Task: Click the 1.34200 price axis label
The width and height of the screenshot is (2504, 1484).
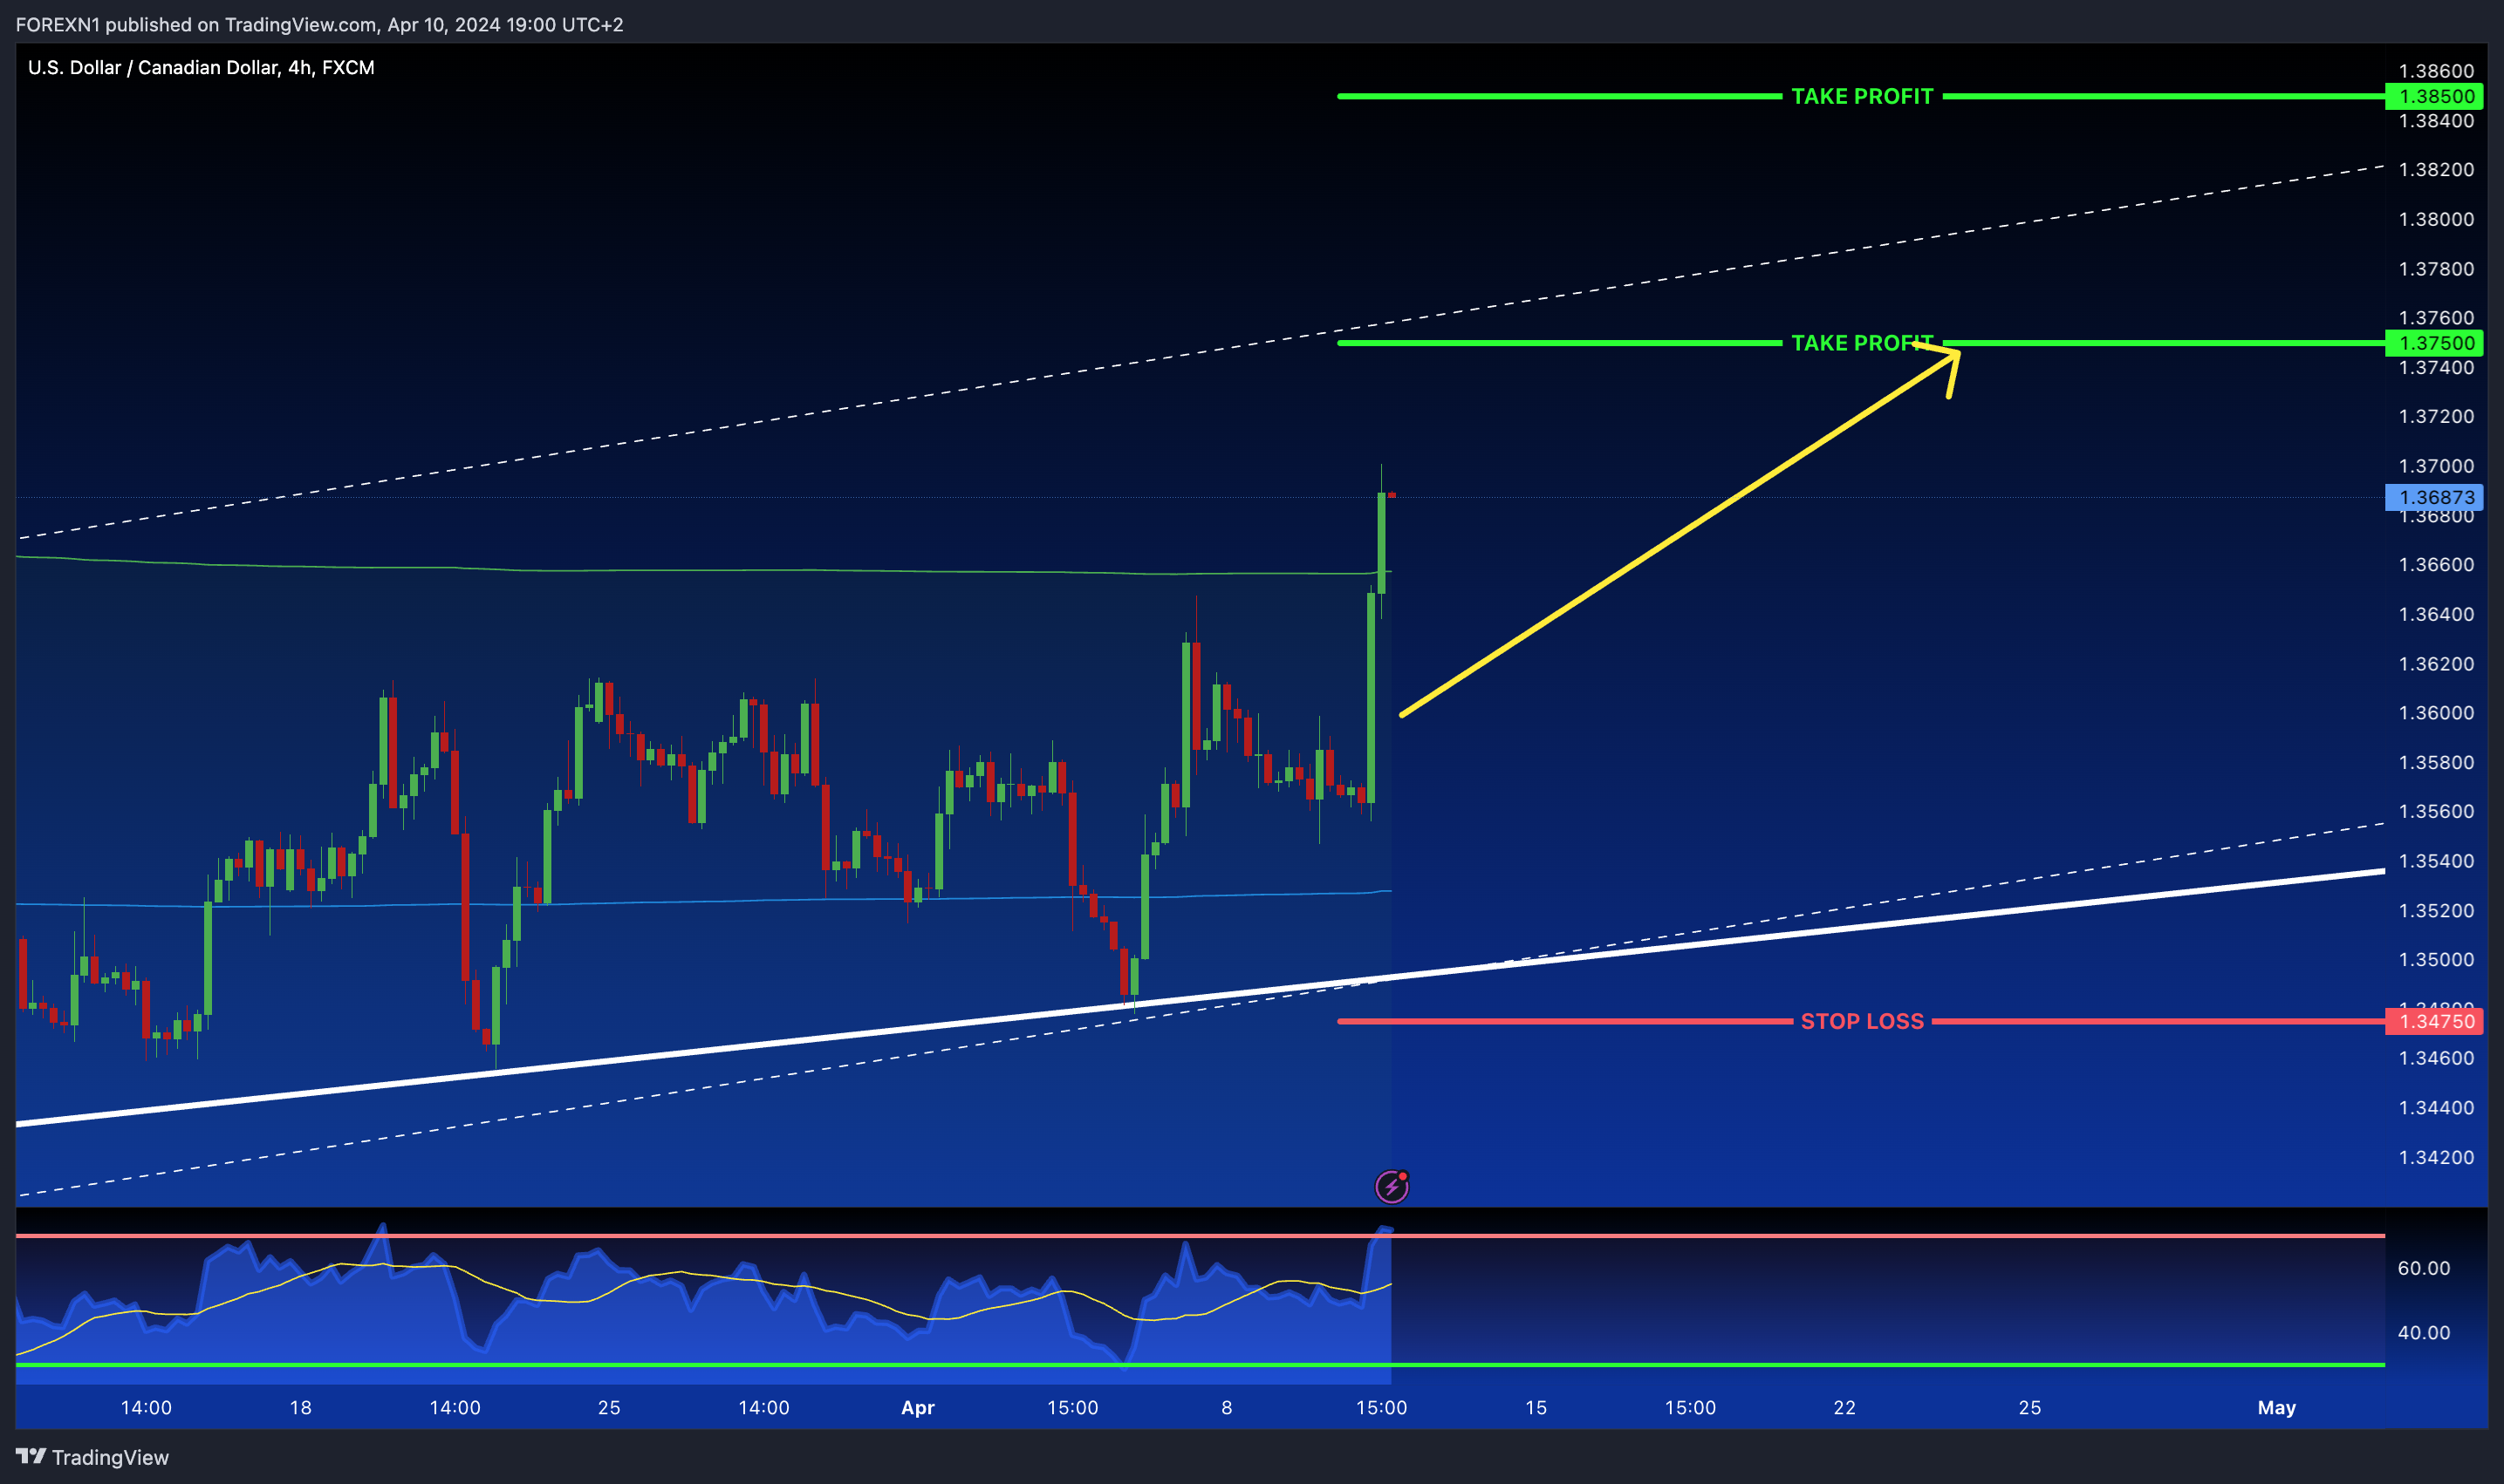Action: pyautogui.click(x=2436, y=1157)
